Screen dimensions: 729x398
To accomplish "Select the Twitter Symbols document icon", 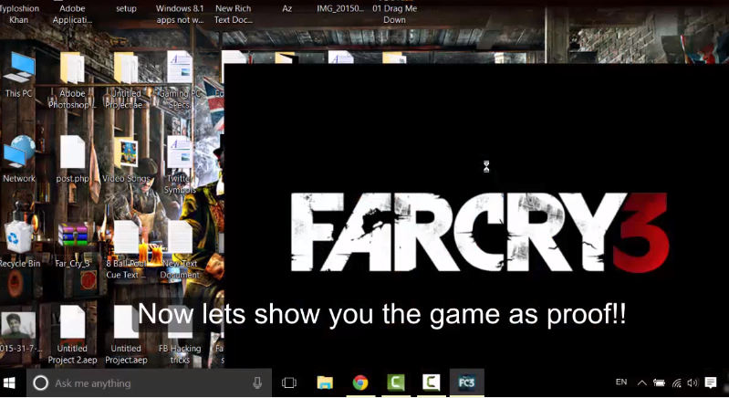I will (x=180, y=152).
